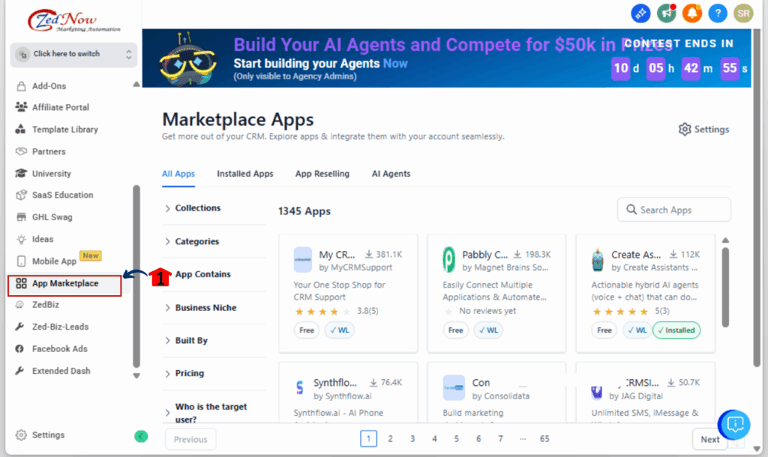Open the green megaphone announcements icon
This screenshot has height=457, width=768.
[667, 13]
